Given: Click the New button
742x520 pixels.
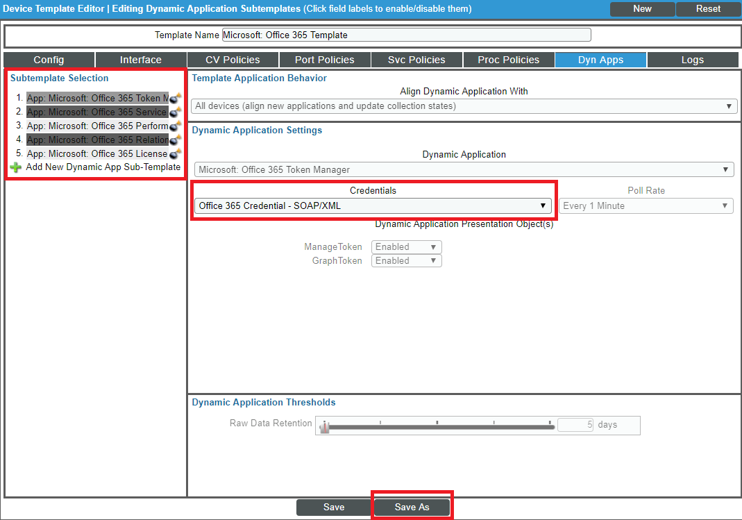Looking at the screenshot, I should 642,9.
